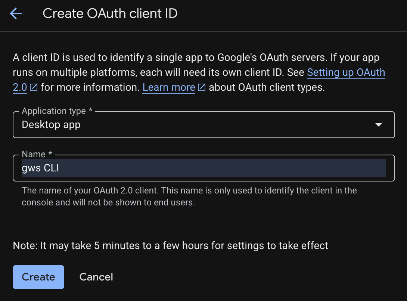Click the Create OAuth client ID heading

(x=110, y=13)
